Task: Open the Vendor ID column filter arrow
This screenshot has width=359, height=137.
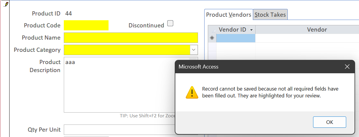Action: tap(251, 30)
